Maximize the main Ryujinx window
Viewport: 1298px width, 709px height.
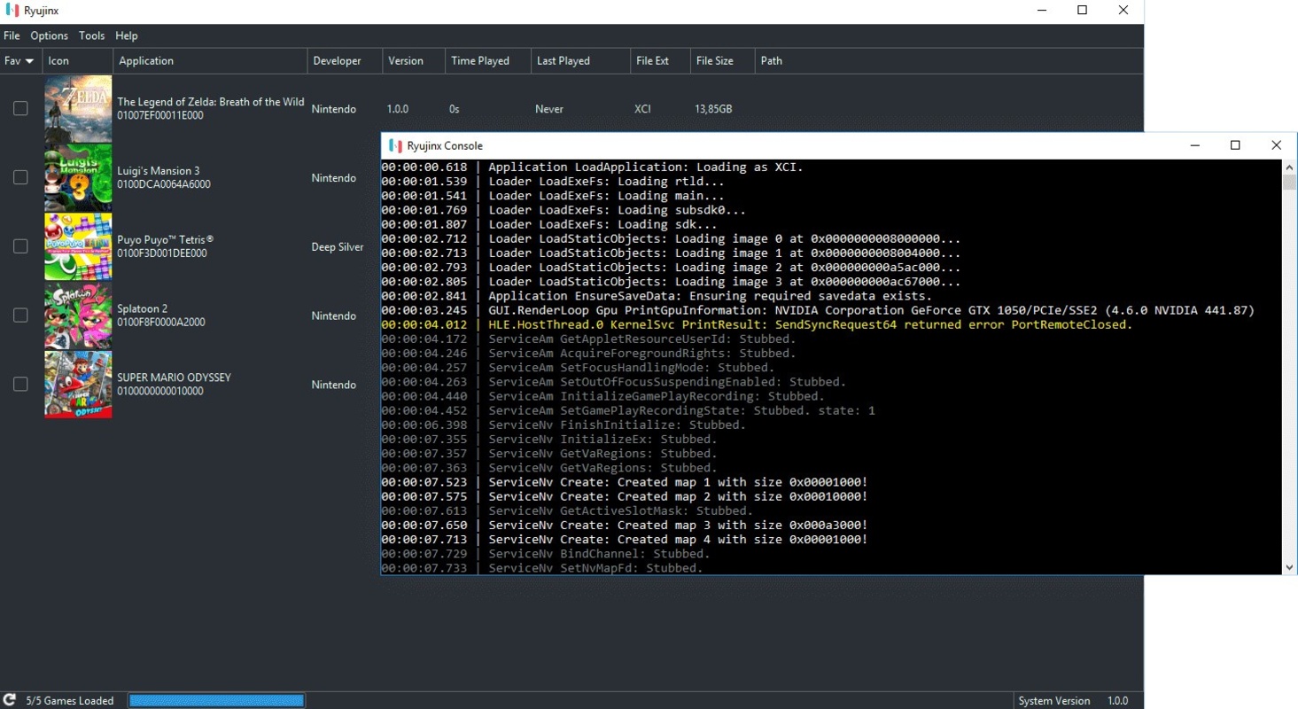point(1083,11)
